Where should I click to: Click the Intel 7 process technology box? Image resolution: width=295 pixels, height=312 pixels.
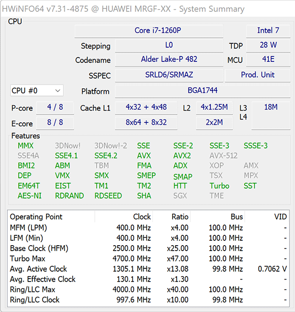coord(268,30)
